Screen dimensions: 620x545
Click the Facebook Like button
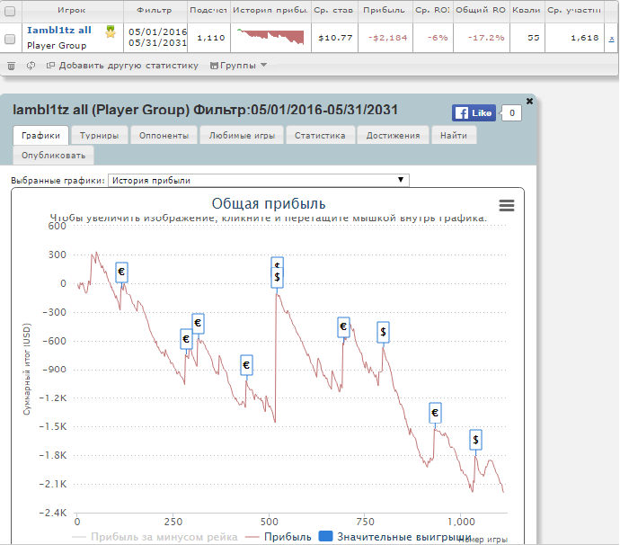(x=474, y=113)
